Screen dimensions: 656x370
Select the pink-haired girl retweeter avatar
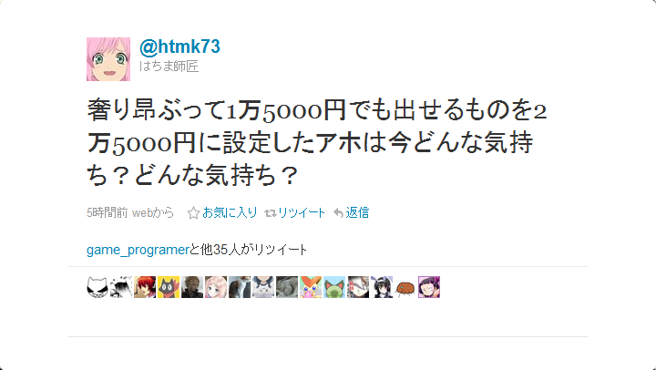click(x=216, y=287)
